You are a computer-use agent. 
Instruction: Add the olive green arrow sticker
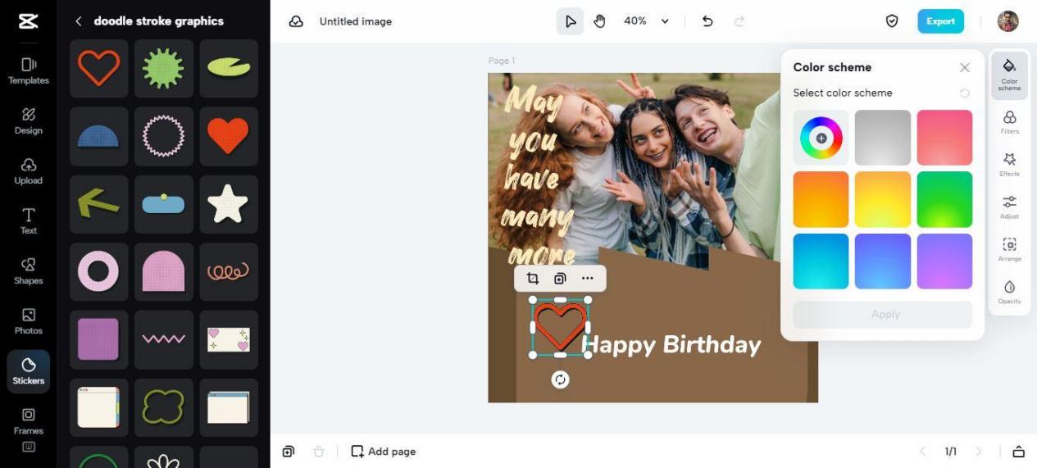pos(98,204)
